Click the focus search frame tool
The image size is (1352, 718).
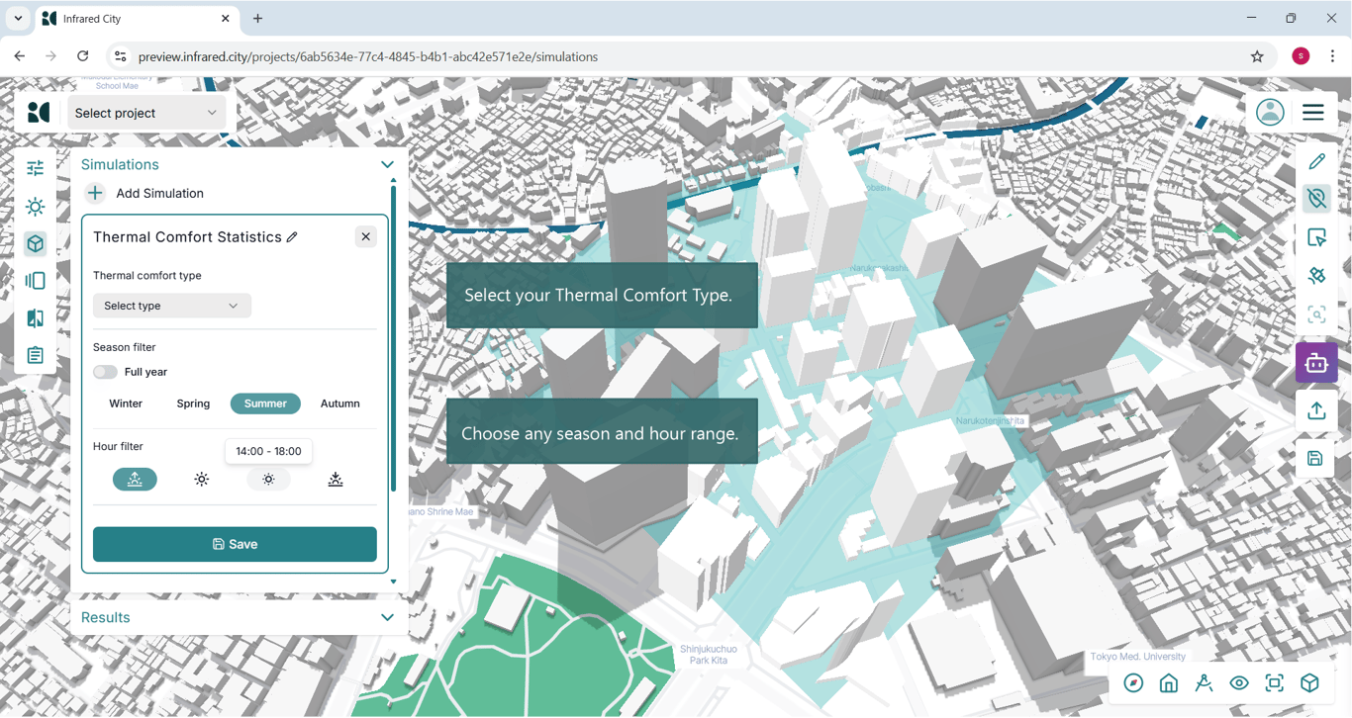[1316, 314]
